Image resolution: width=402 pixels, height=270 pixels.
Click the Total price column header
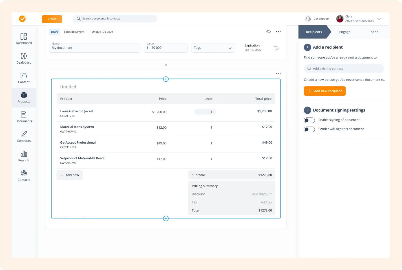tap(263, 99)
